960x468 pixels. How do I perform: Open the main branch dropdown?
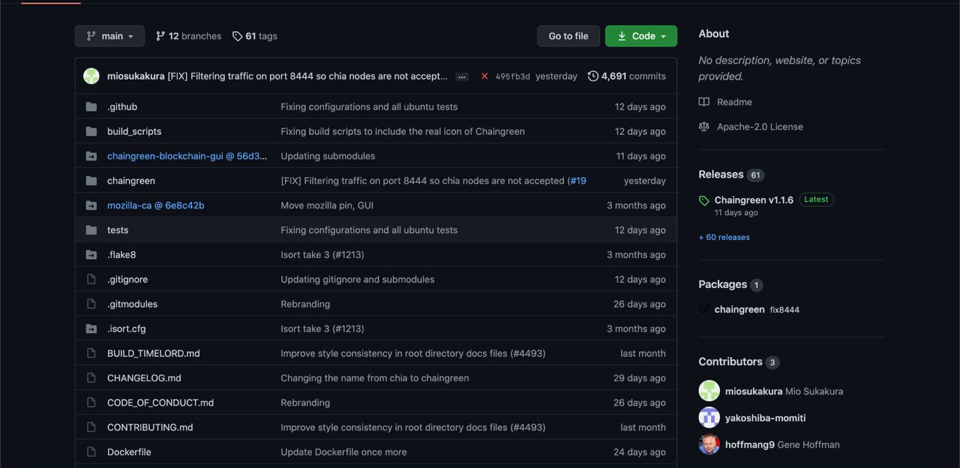pos(109,36)
